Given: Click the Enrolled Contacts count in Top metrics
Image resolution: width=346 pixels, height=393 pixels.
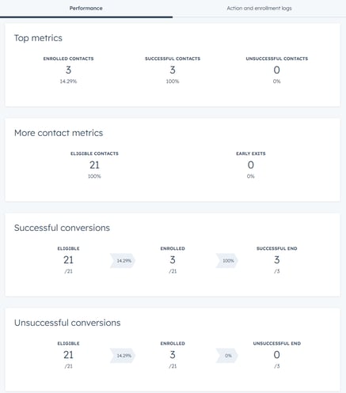Looking at the screenshot, I should click(x=68, y=70).
